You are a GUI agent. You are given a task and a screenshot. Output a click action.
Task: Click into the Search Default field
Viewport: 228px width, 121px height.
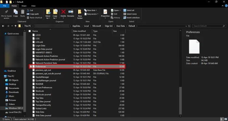tap(209, 26)
